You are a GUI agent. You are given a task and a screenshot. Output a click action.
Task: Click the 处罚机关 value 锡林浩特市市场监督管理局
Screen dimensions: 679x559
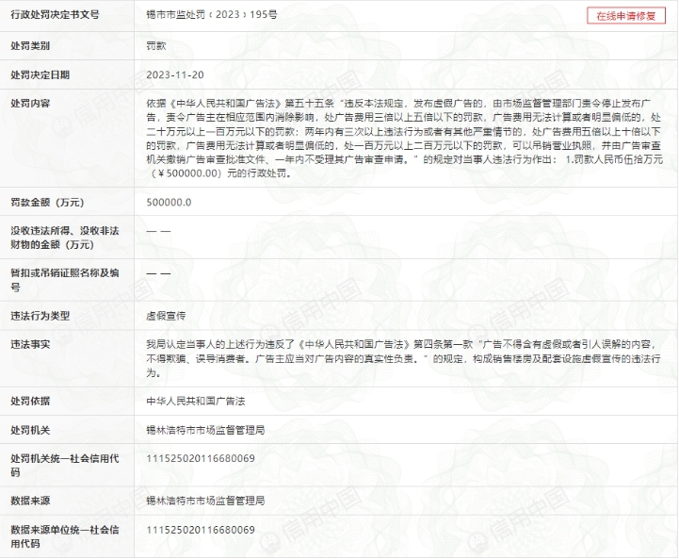[x=204, y=429]
